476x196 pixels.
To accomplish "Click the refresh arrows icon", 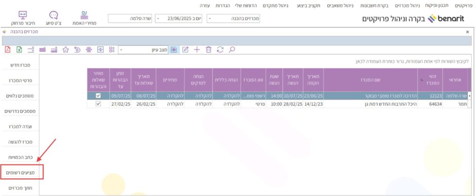I will click(220, 50).
